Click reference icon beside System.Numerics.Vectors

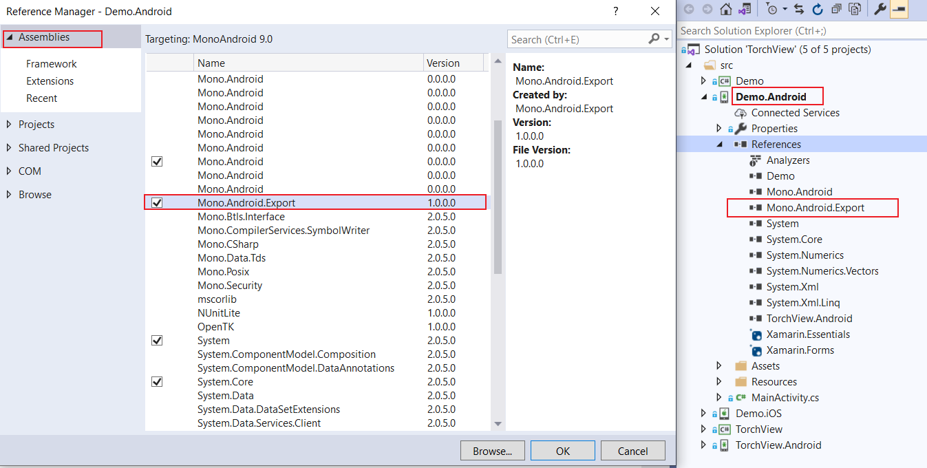[x=756, y=271]
